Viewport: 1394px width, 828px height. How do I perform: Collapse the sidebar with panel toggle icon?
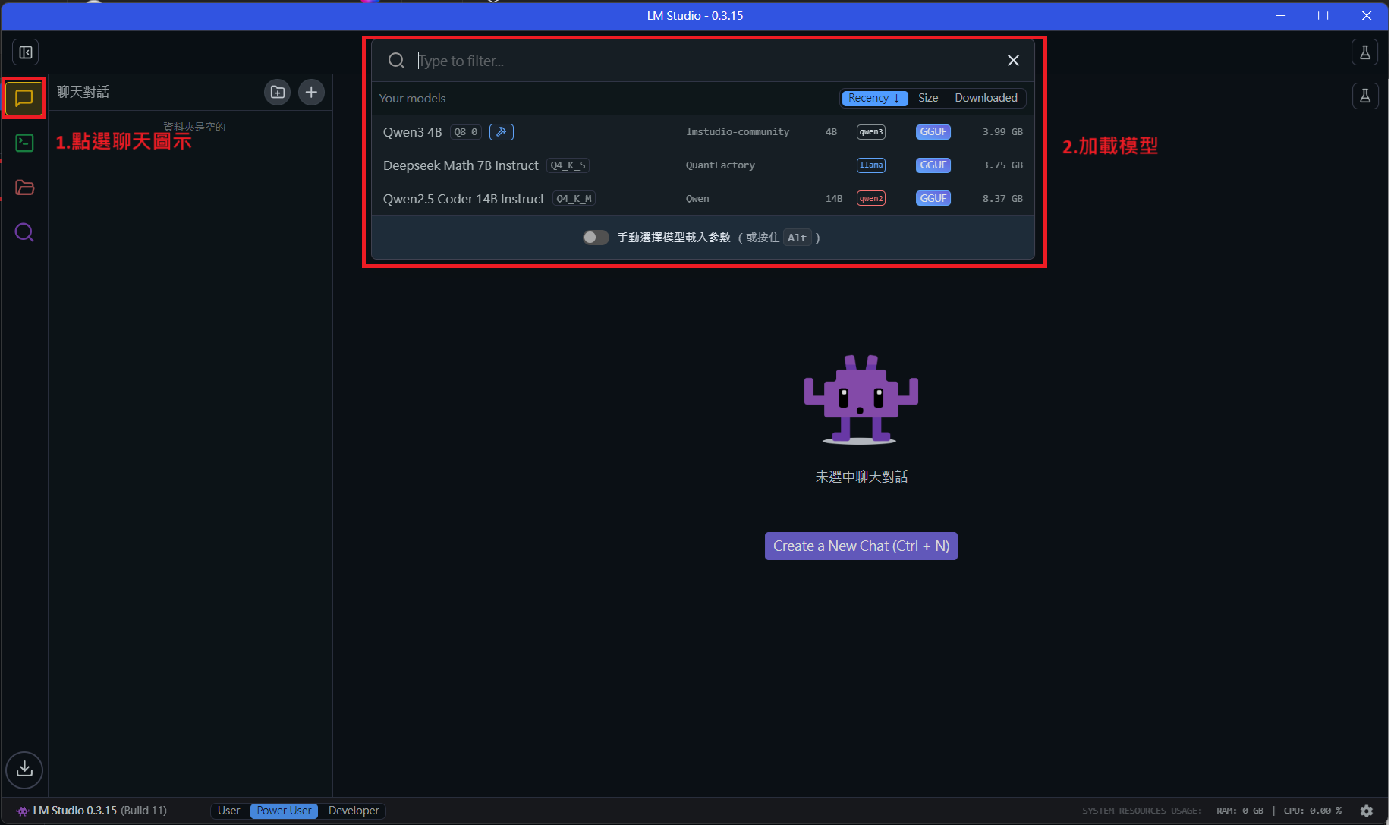pos(26,52)
